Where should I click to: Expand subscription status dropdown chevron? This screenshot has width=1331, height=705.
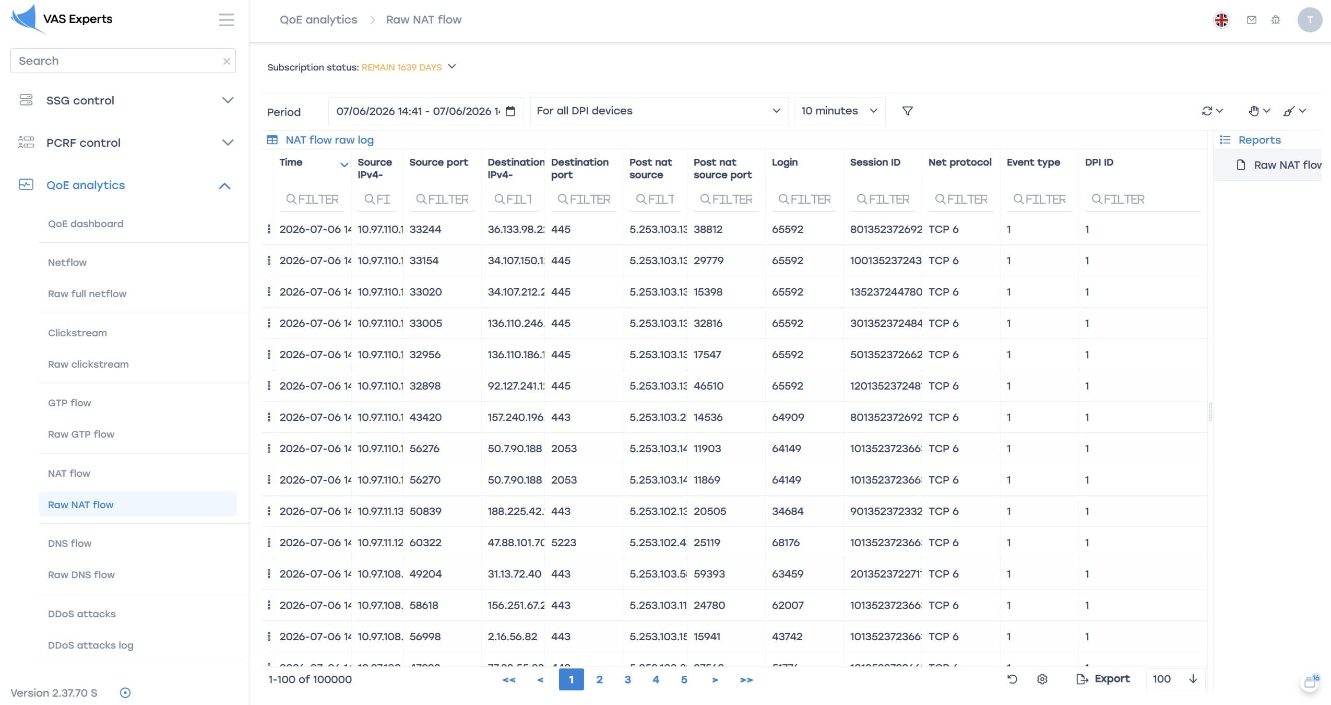tap(452, 66)
